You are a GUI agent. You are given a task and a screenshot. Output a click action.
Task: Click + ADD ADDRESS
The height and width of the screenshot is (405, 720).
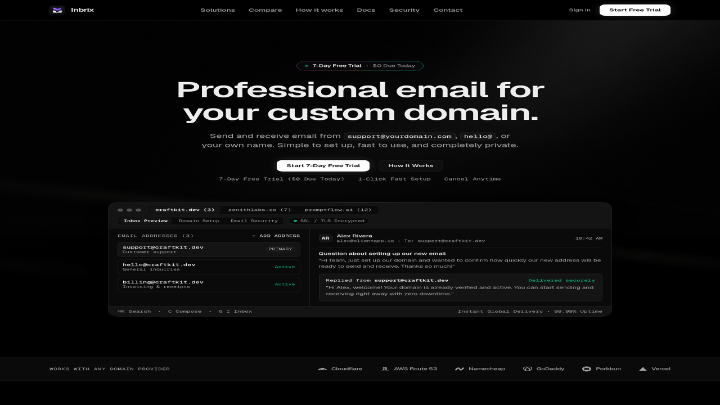[276, 236]
